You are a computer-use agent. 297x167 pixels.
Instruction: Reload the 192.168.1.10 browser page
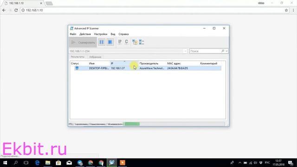coord(16,10)
